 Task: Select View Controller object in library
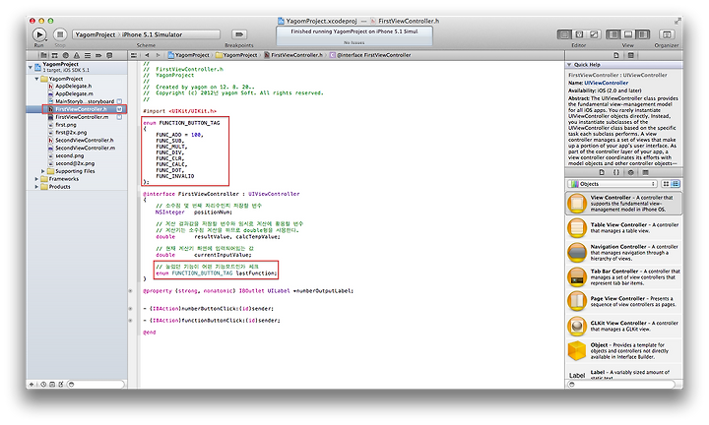623,204
